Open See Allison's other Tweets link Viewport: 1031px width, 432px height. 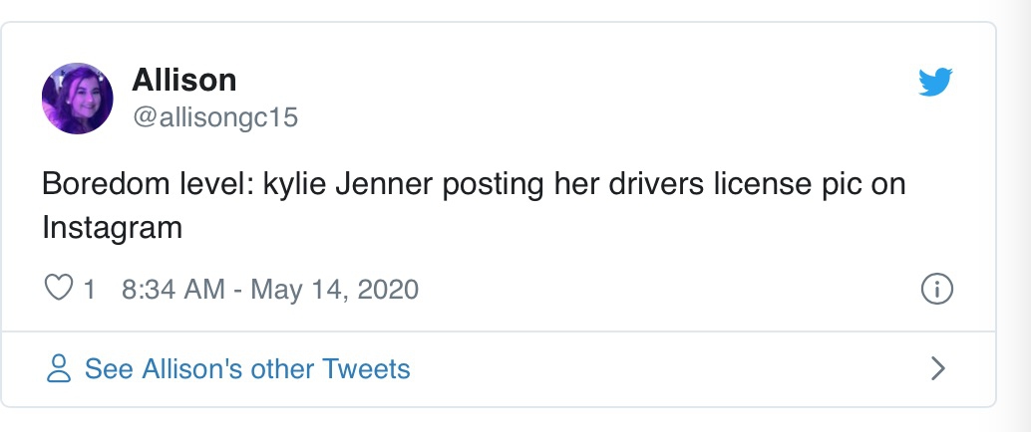point(247,369)
